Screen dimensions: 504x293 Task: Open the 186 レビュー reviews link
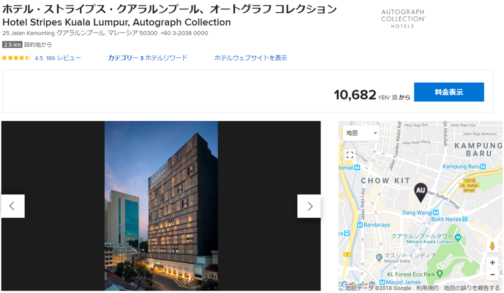63,58
